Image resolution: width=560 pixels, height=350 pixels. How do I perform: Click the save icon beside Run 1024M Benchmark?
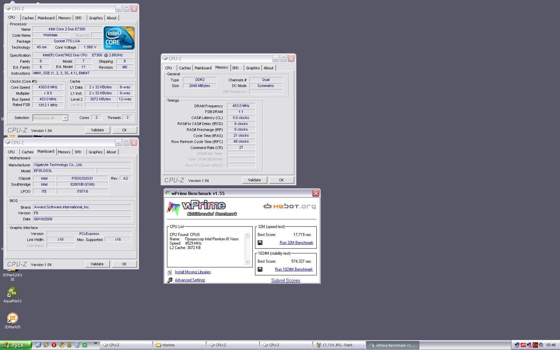tap(260, 269)
